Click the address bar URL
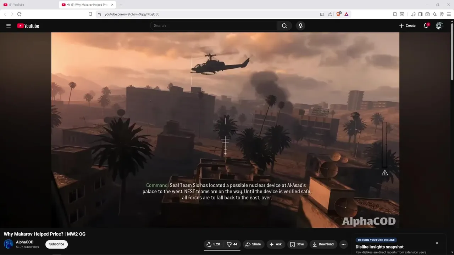This screenshot has width=454, height=255. (132, 14)
